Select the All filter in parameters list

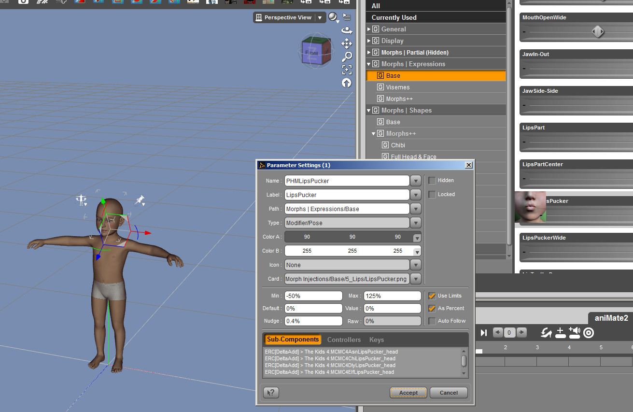(x=436, y=6)
